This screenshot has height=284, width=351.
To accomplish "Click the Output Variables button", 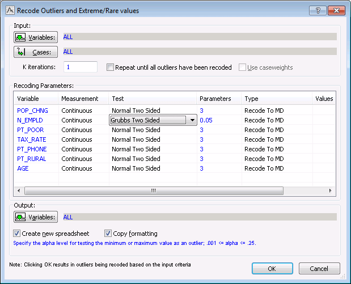I will pyautogui.click(x=36, y=217).
